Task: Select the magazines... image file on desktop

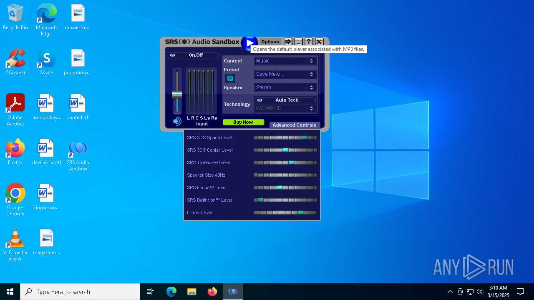Action: coord(46,242)
